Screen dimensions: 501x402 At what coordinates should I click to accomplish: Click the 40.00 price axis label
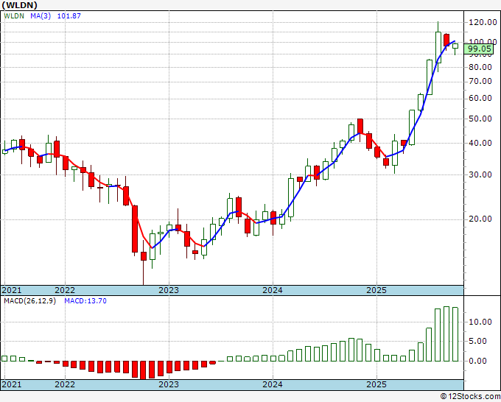[480, 143]
